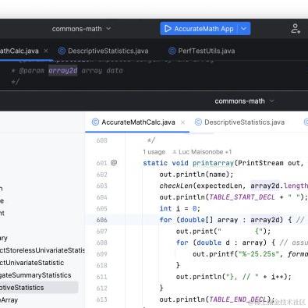Click Luc Maisonobe author annotation

202,152
